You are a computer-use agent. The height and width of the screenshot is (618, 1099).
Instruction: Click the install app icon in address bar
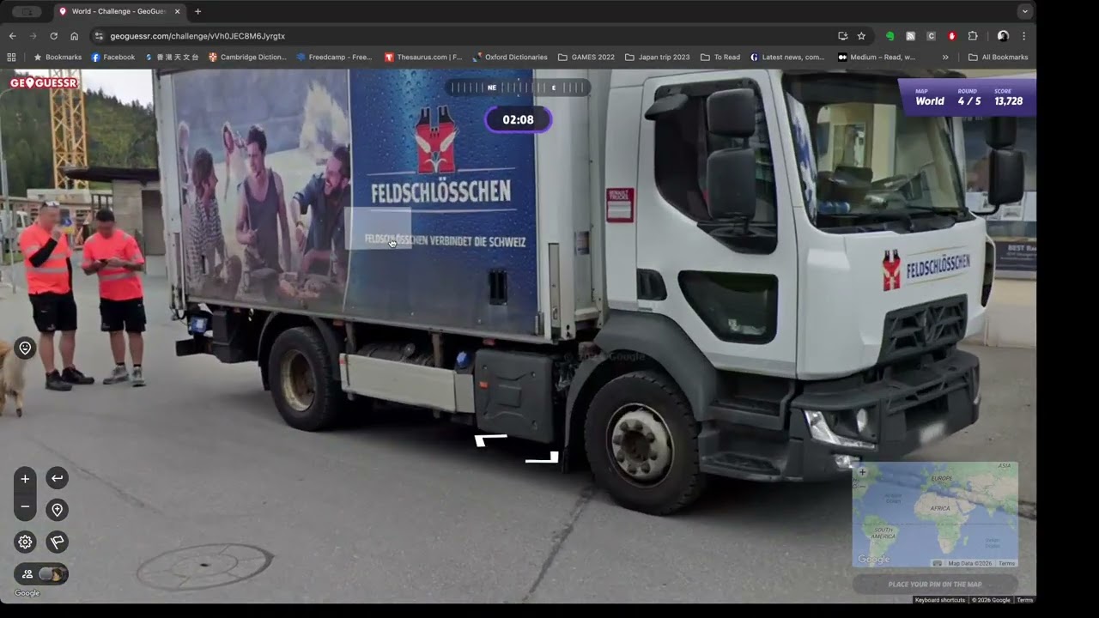tap(842, 36)
